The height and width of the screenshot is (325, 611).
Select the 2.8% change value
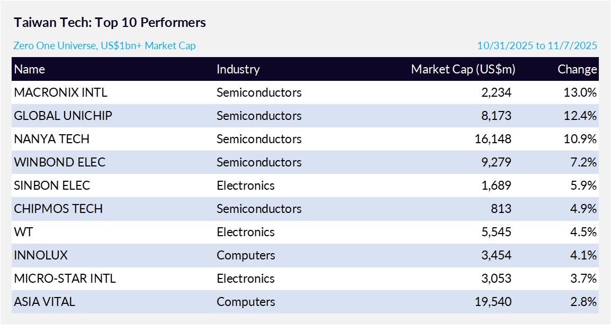(x=583, y=302)
